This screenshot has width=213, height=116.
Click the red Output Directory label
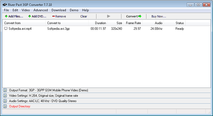pos(20,106)
